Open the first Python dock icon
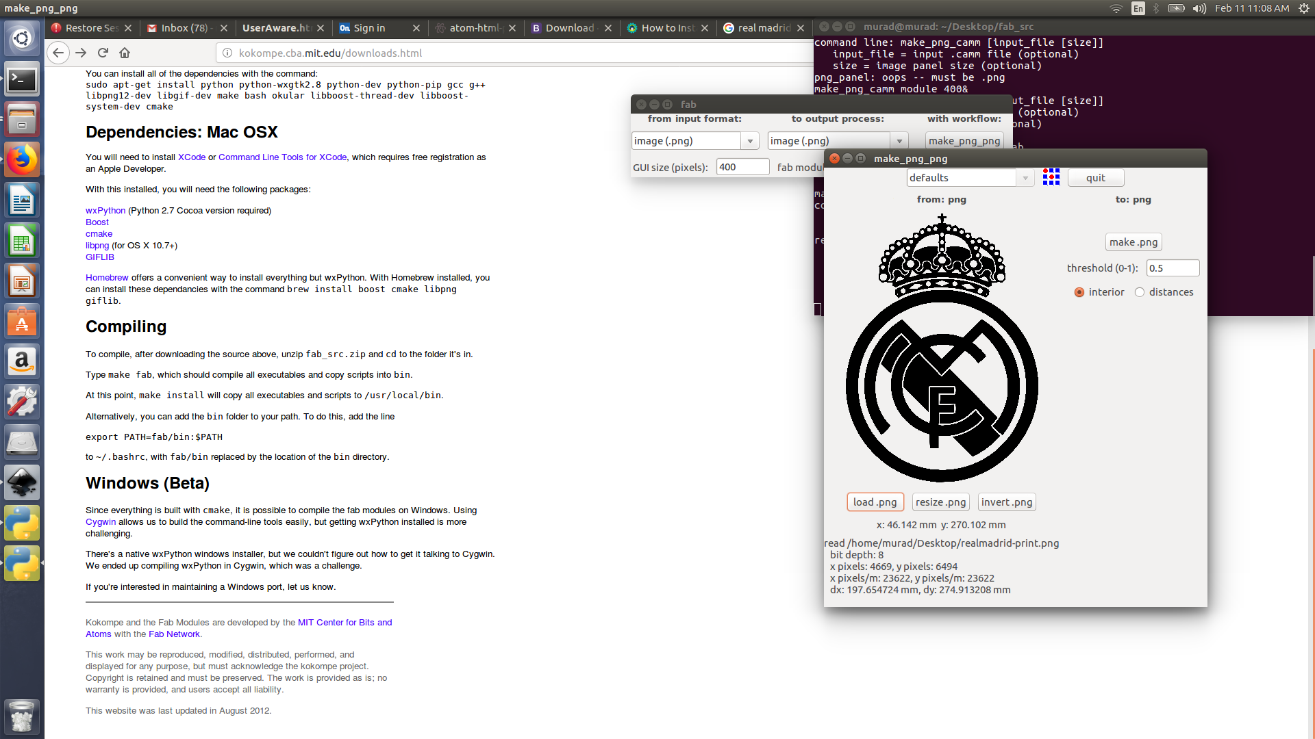Viewport: 1315px width, 739px height. coord(22,523)
